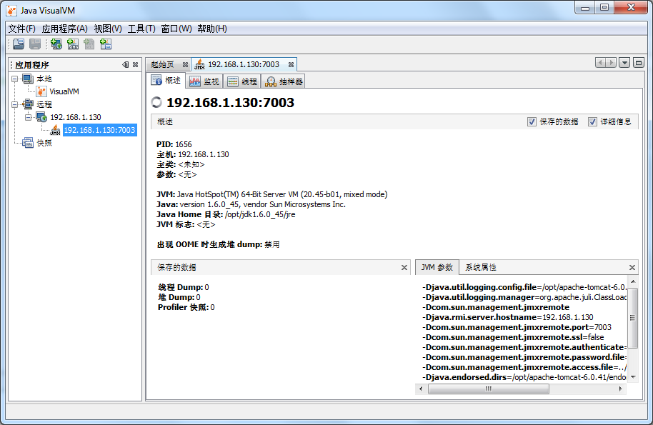Select 192.168.1.130 host tree item
Image resolution: width=653 pixels, height=425 pixels.
coord(76,117)
